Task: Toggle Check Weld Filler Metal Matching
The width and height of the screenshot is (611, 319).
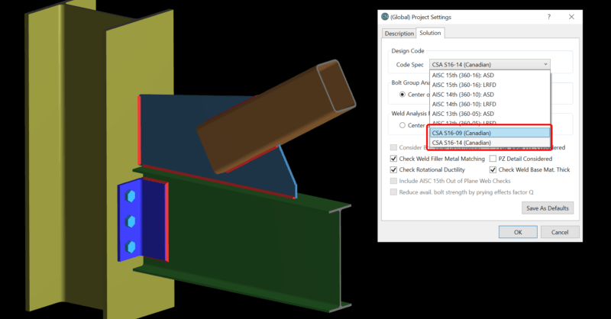Action: (394, 158)
